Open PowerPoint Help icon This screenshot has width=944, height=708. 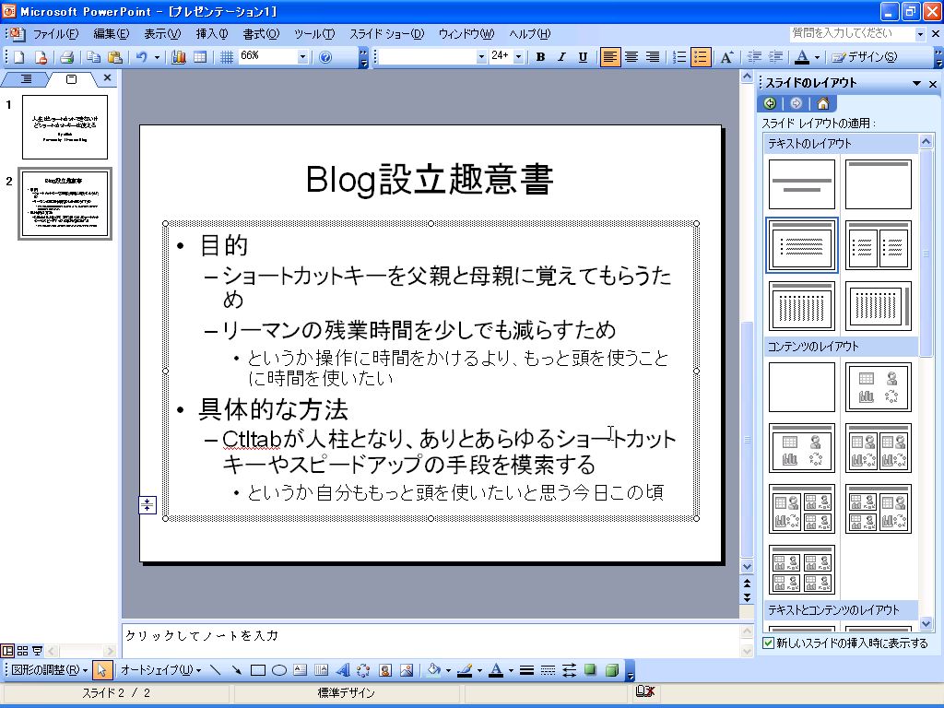pyautogui.click(x=325, y=57)
